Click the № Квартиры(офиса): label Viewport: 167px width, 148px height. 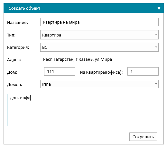click(101, 72)
